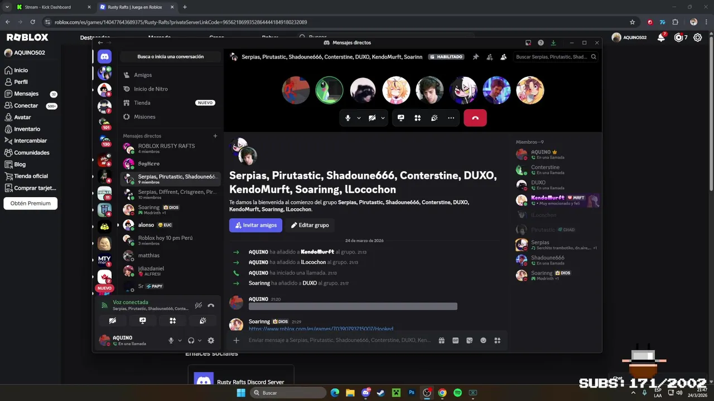This screenshot has height=401, width=714.
Task: Turn on camera in the call controls
Action: (372, 118)
